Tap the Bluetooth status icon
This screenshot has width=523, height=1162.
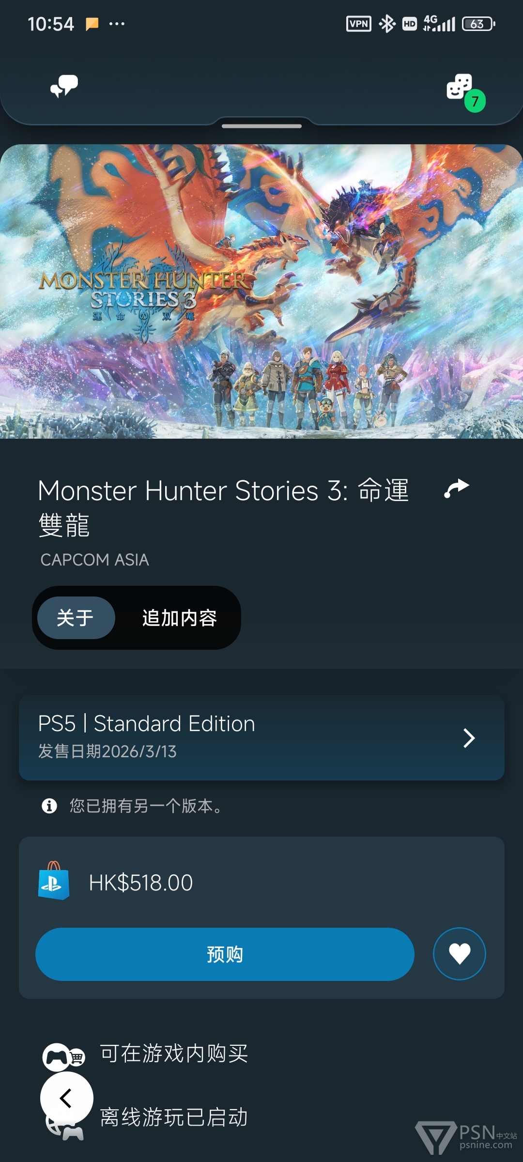387,24
